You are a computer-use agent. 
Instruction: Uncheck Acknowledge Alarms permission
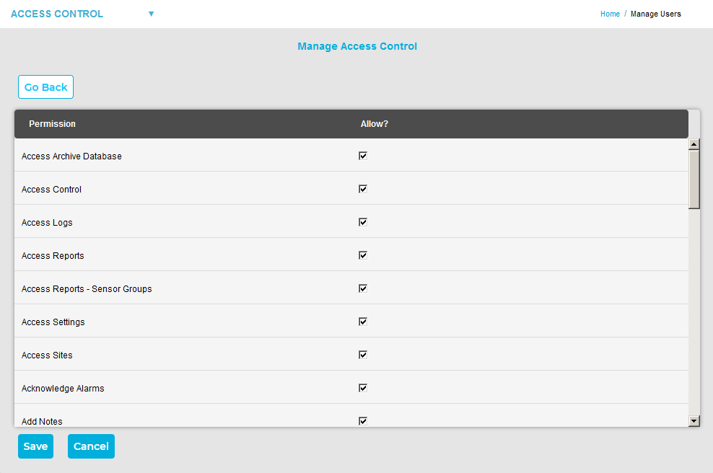363,388
